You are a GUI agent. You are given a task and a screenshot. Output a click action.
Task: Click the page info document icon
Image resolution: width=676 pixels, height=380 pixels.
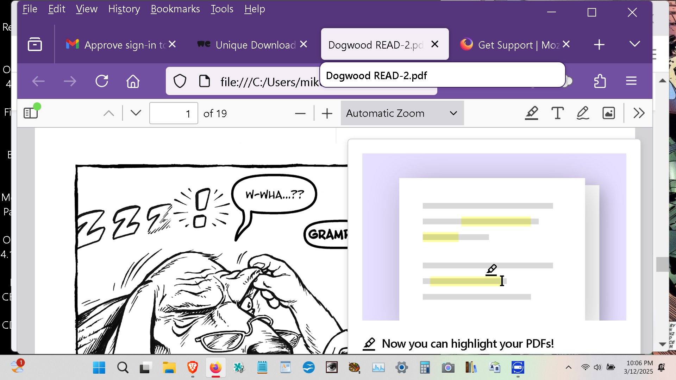(205, 81)
